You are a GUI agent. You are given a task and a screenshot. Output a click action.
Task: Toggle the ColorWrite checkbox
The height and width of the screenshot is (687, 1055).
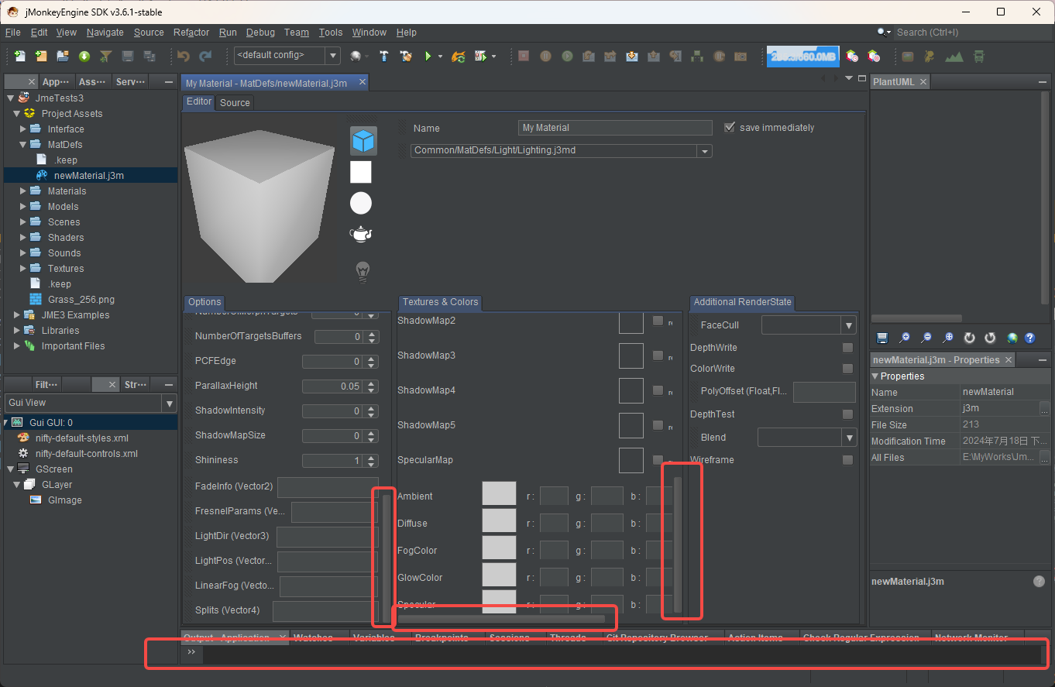click(847, 369)
